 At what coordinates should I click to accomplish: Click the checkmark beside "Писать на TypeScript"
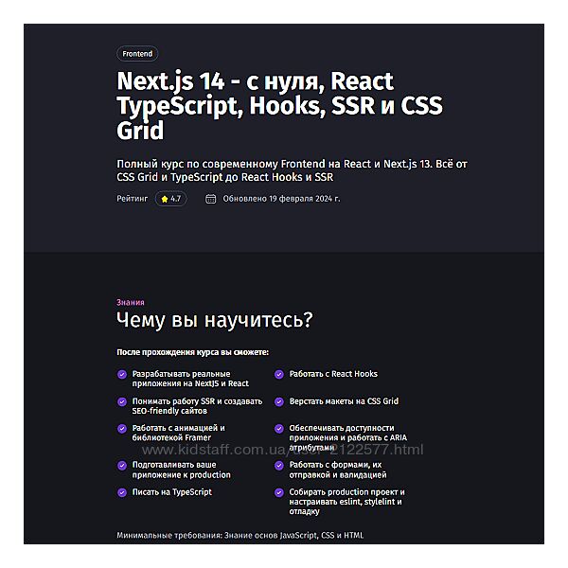pos(121,492)
